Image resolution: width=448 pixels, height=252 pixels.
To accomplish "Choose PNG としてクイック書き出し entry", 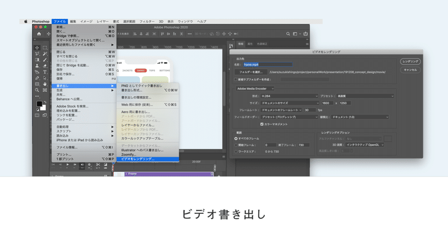I will (x=148, y=86).
